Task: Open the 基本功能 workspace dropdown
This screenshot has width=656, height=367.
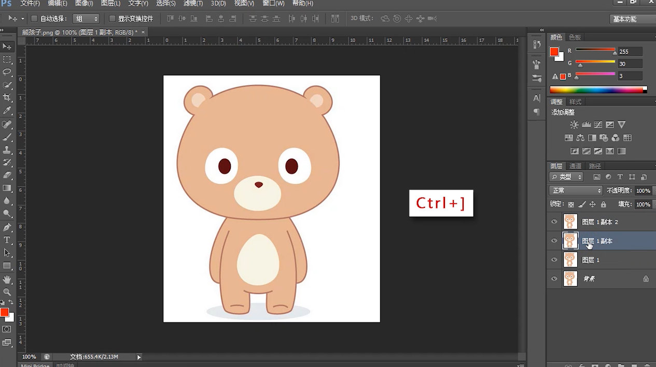Action: pyautogui.click(x=632, y=19)
